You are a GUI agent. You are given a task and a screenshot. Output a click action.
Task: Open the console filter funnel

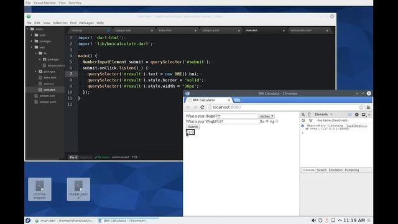point(311,120)
